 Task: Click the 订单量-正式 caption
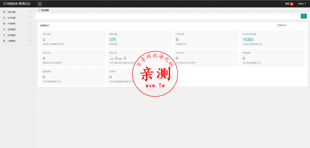coord(181,44)
